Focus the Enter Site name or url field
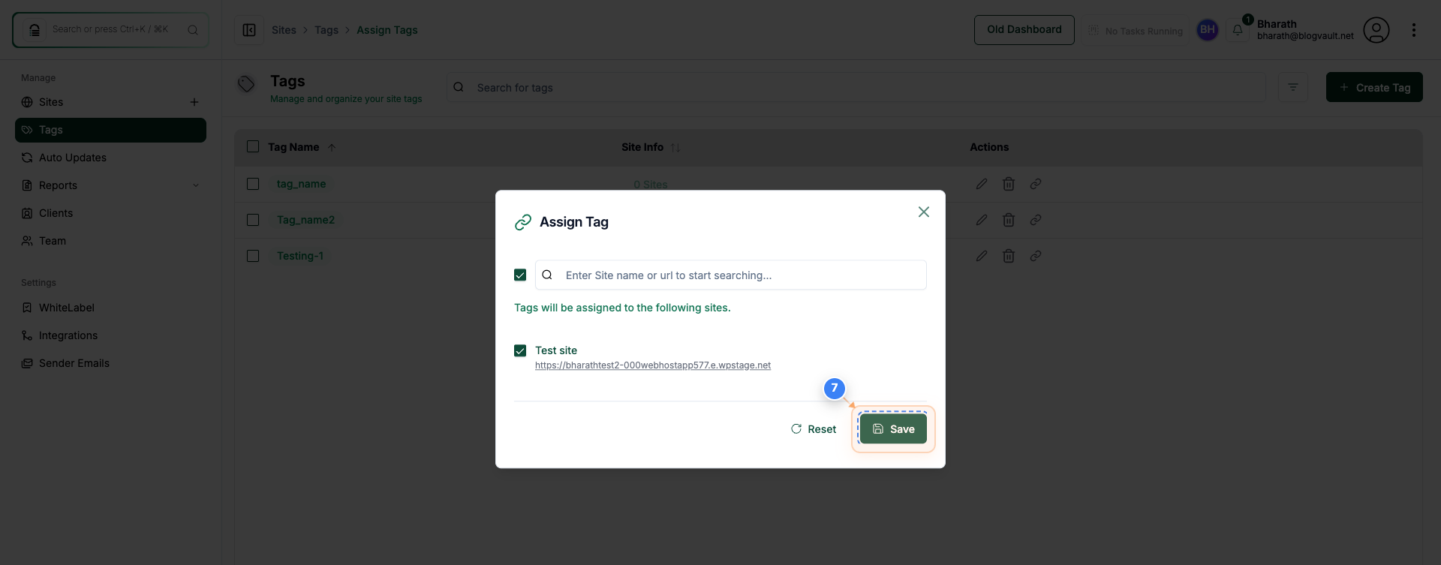This screenshot has height=565, width=1441. click(730, 275)
